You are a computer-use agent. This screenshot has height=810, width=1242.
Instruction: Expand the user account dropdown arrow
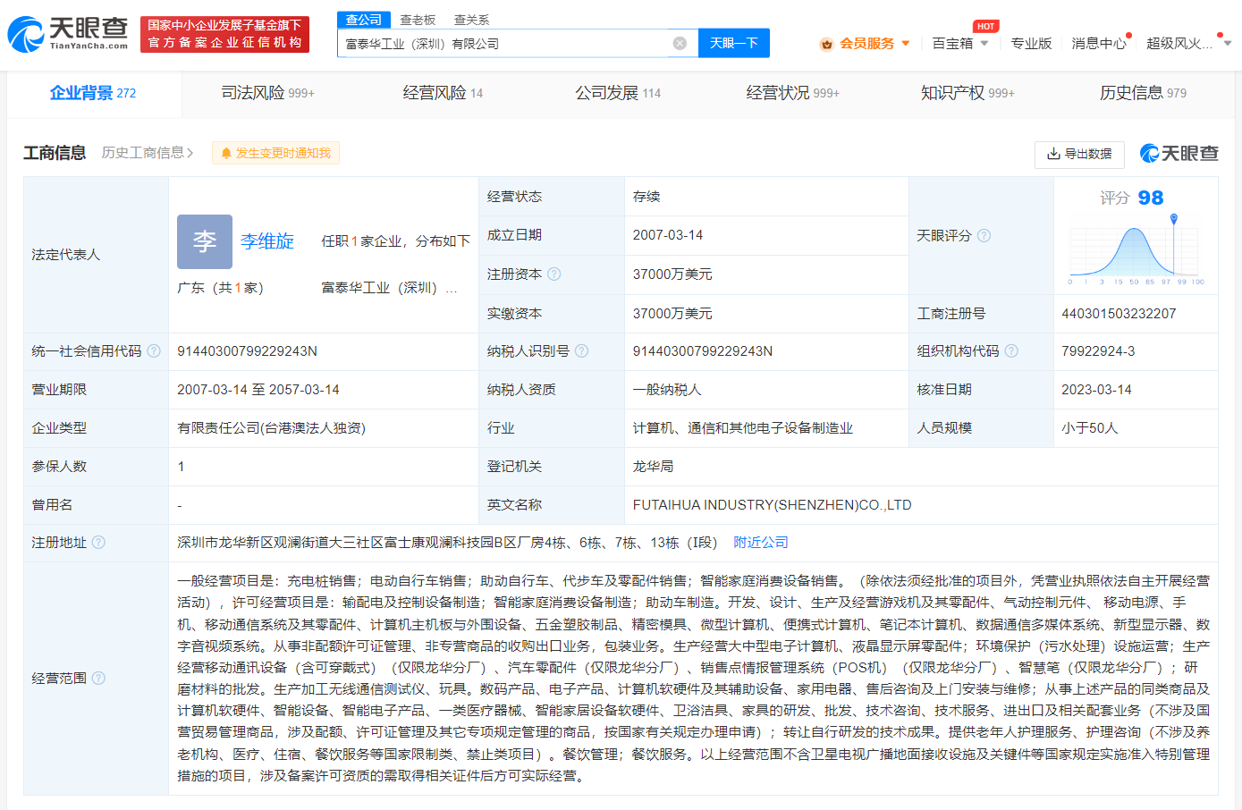point(1228,43)
